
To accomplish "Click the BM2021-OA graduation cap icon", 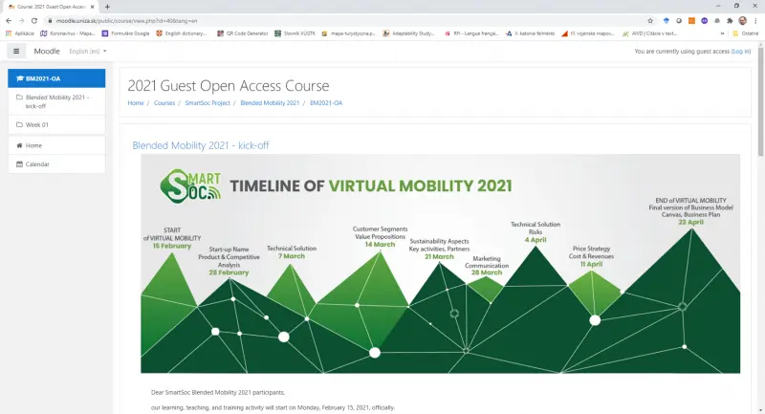I will click(20, 78).
